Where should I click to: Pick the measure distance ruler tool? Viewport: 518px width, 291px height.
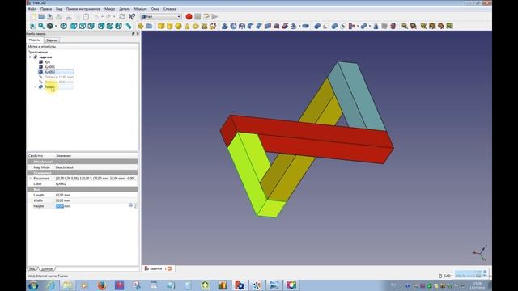(129, 26)
